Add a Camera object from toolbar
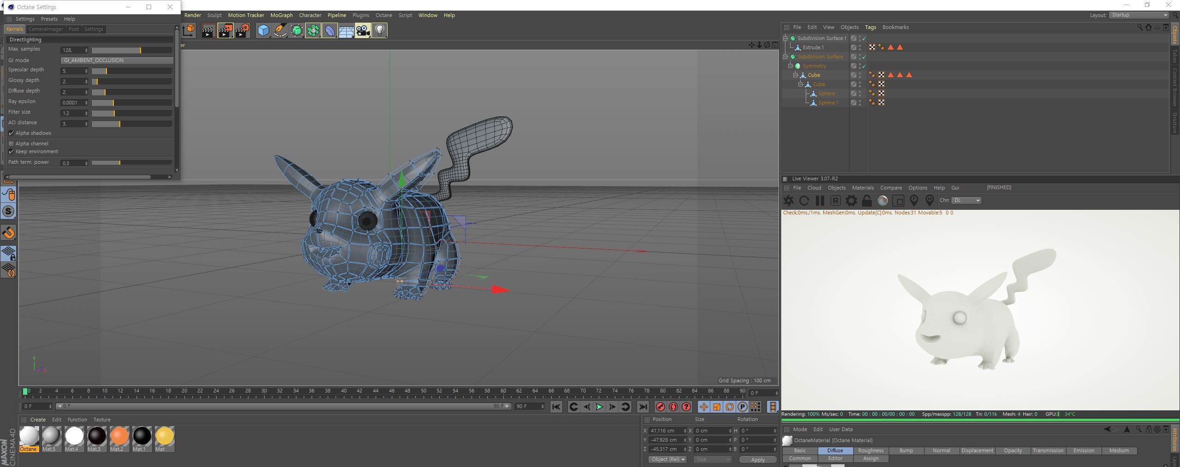This screenshot has height=467, width=1180. click(363, 31)
